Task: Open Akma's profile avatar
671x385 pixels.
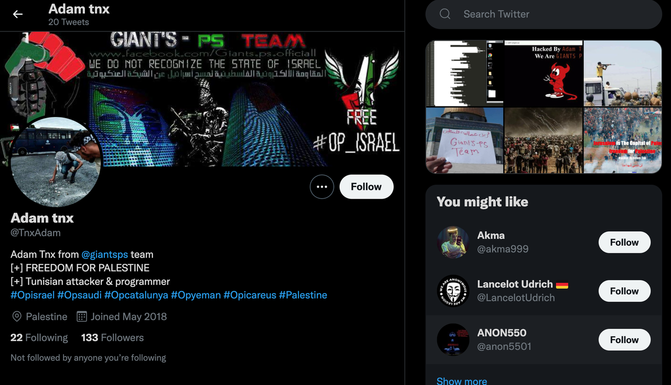Action: pyautogui.click(x=453, y=242)
